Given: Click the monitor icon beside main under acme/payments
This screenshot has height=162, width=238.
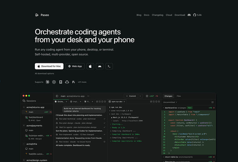Looking at the screenshot, I should 27,130.
